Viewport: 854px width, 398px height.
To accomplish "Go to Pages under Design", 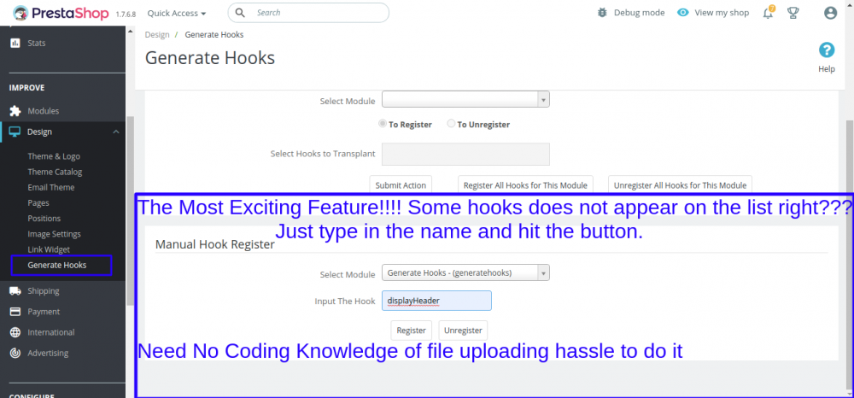I will point(38,203).
